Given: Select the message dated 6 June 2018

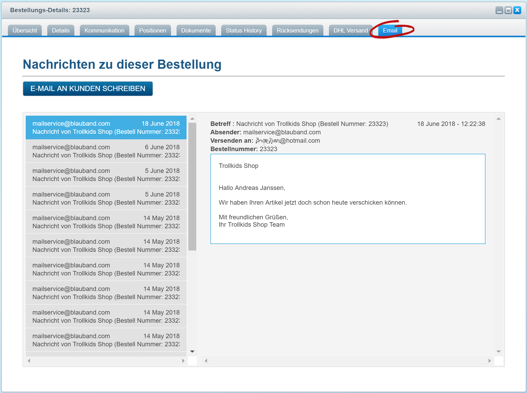Looking at the screenshot, I should point(106,151).
